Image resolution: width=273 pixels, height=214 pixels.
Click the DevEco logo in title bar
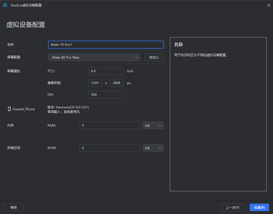point(5,5)
